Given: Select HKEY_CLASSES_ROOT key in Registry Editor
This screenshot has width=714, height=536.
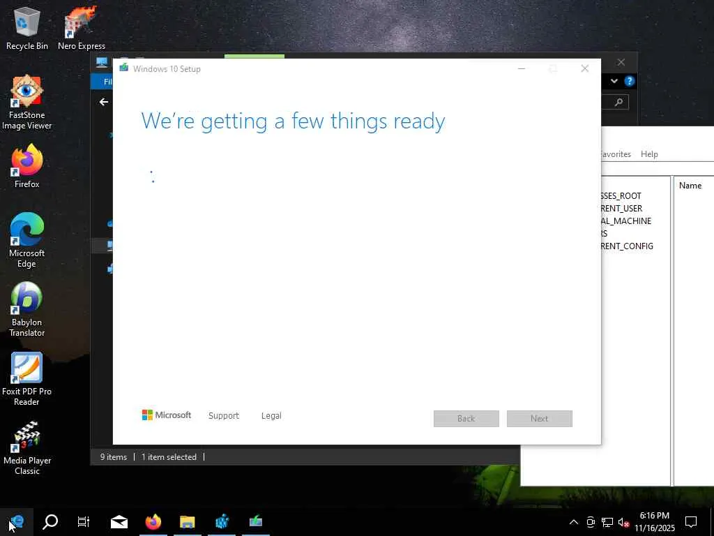Looking at the screenshot, I should 621,196.
